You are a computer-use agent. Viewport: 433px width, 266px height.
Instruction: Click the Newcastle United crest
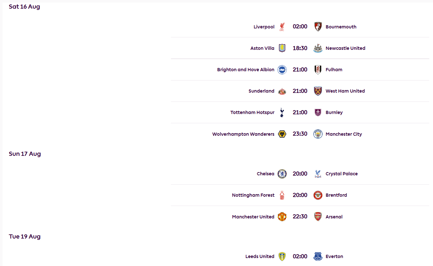(x=318, y=48)
